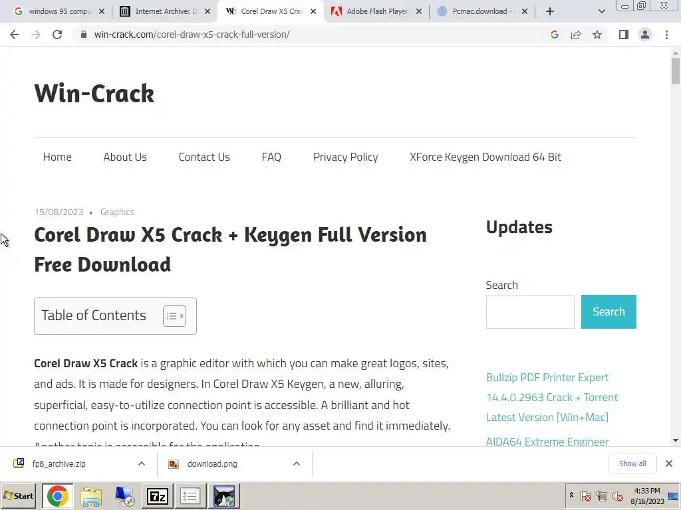Open the Windows Start menu
Viewport: 681px width, 510px height.
[18, 495]
